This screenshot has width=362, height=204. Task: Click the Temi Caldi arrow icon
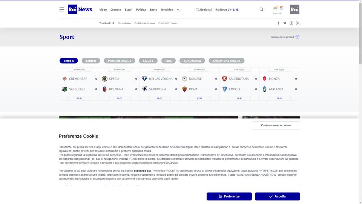click(114, 23)
